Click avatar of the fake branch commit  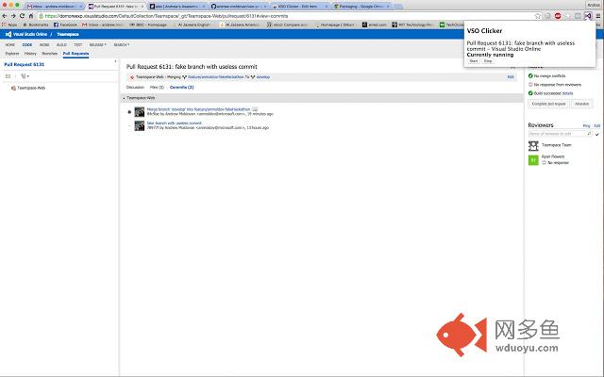point(139,125)
